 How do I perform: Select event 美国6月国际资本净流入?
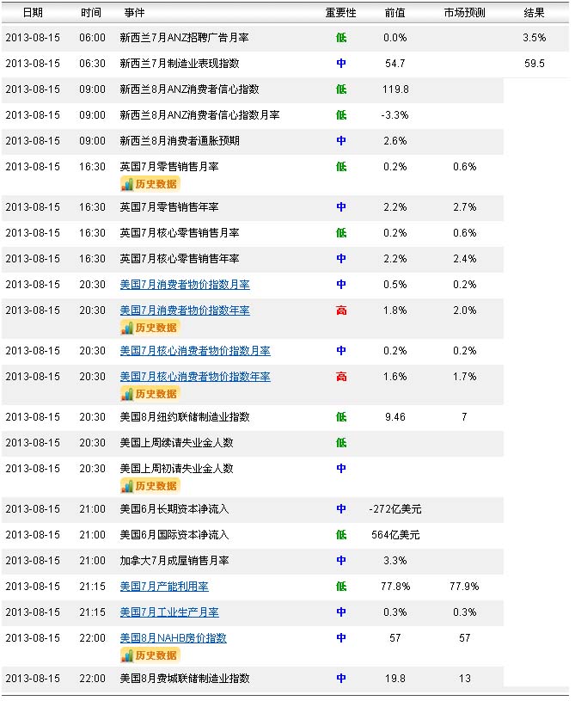pos(174,535)
